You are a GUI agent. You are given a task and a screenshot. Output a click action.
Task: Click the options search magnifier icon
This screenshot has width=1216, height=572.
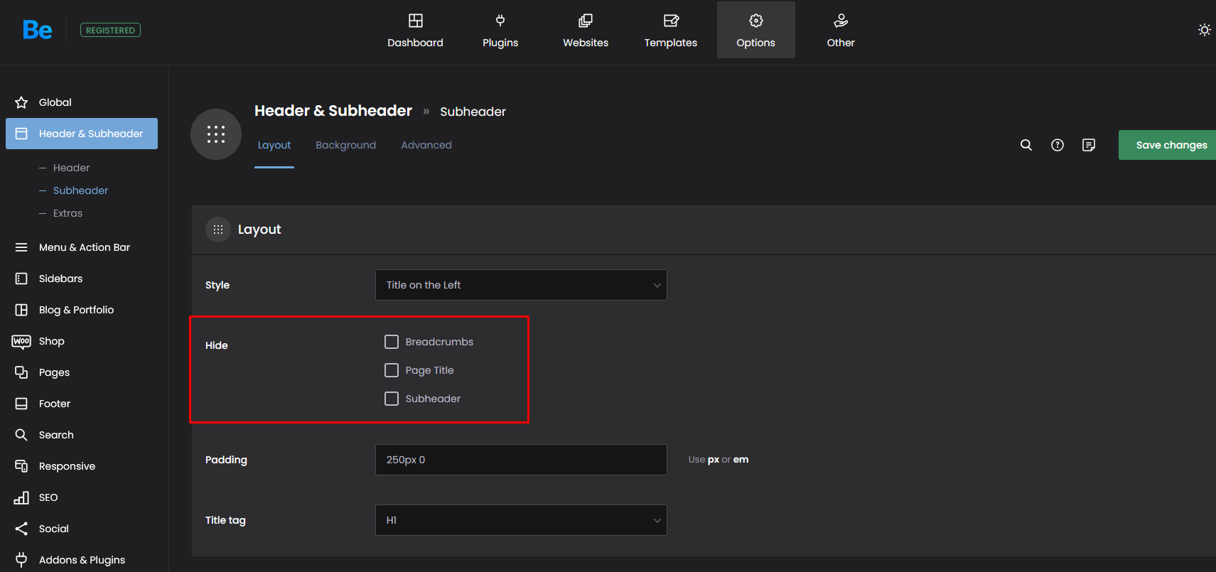(x=1026, y=145)
